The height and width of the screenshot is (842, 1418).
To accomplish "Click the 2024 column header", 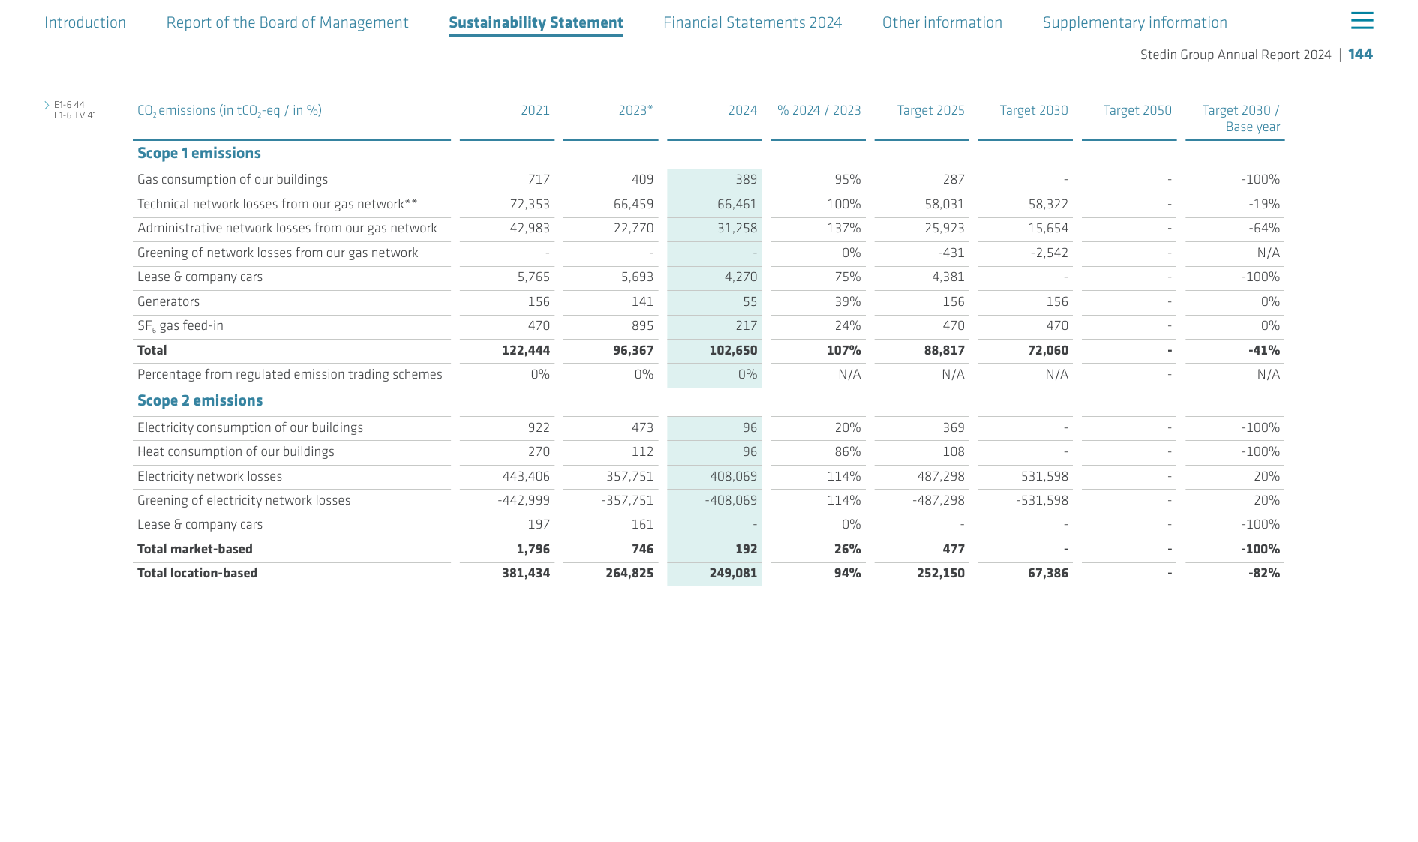I will pyautogui.click(x=743, y=110).
